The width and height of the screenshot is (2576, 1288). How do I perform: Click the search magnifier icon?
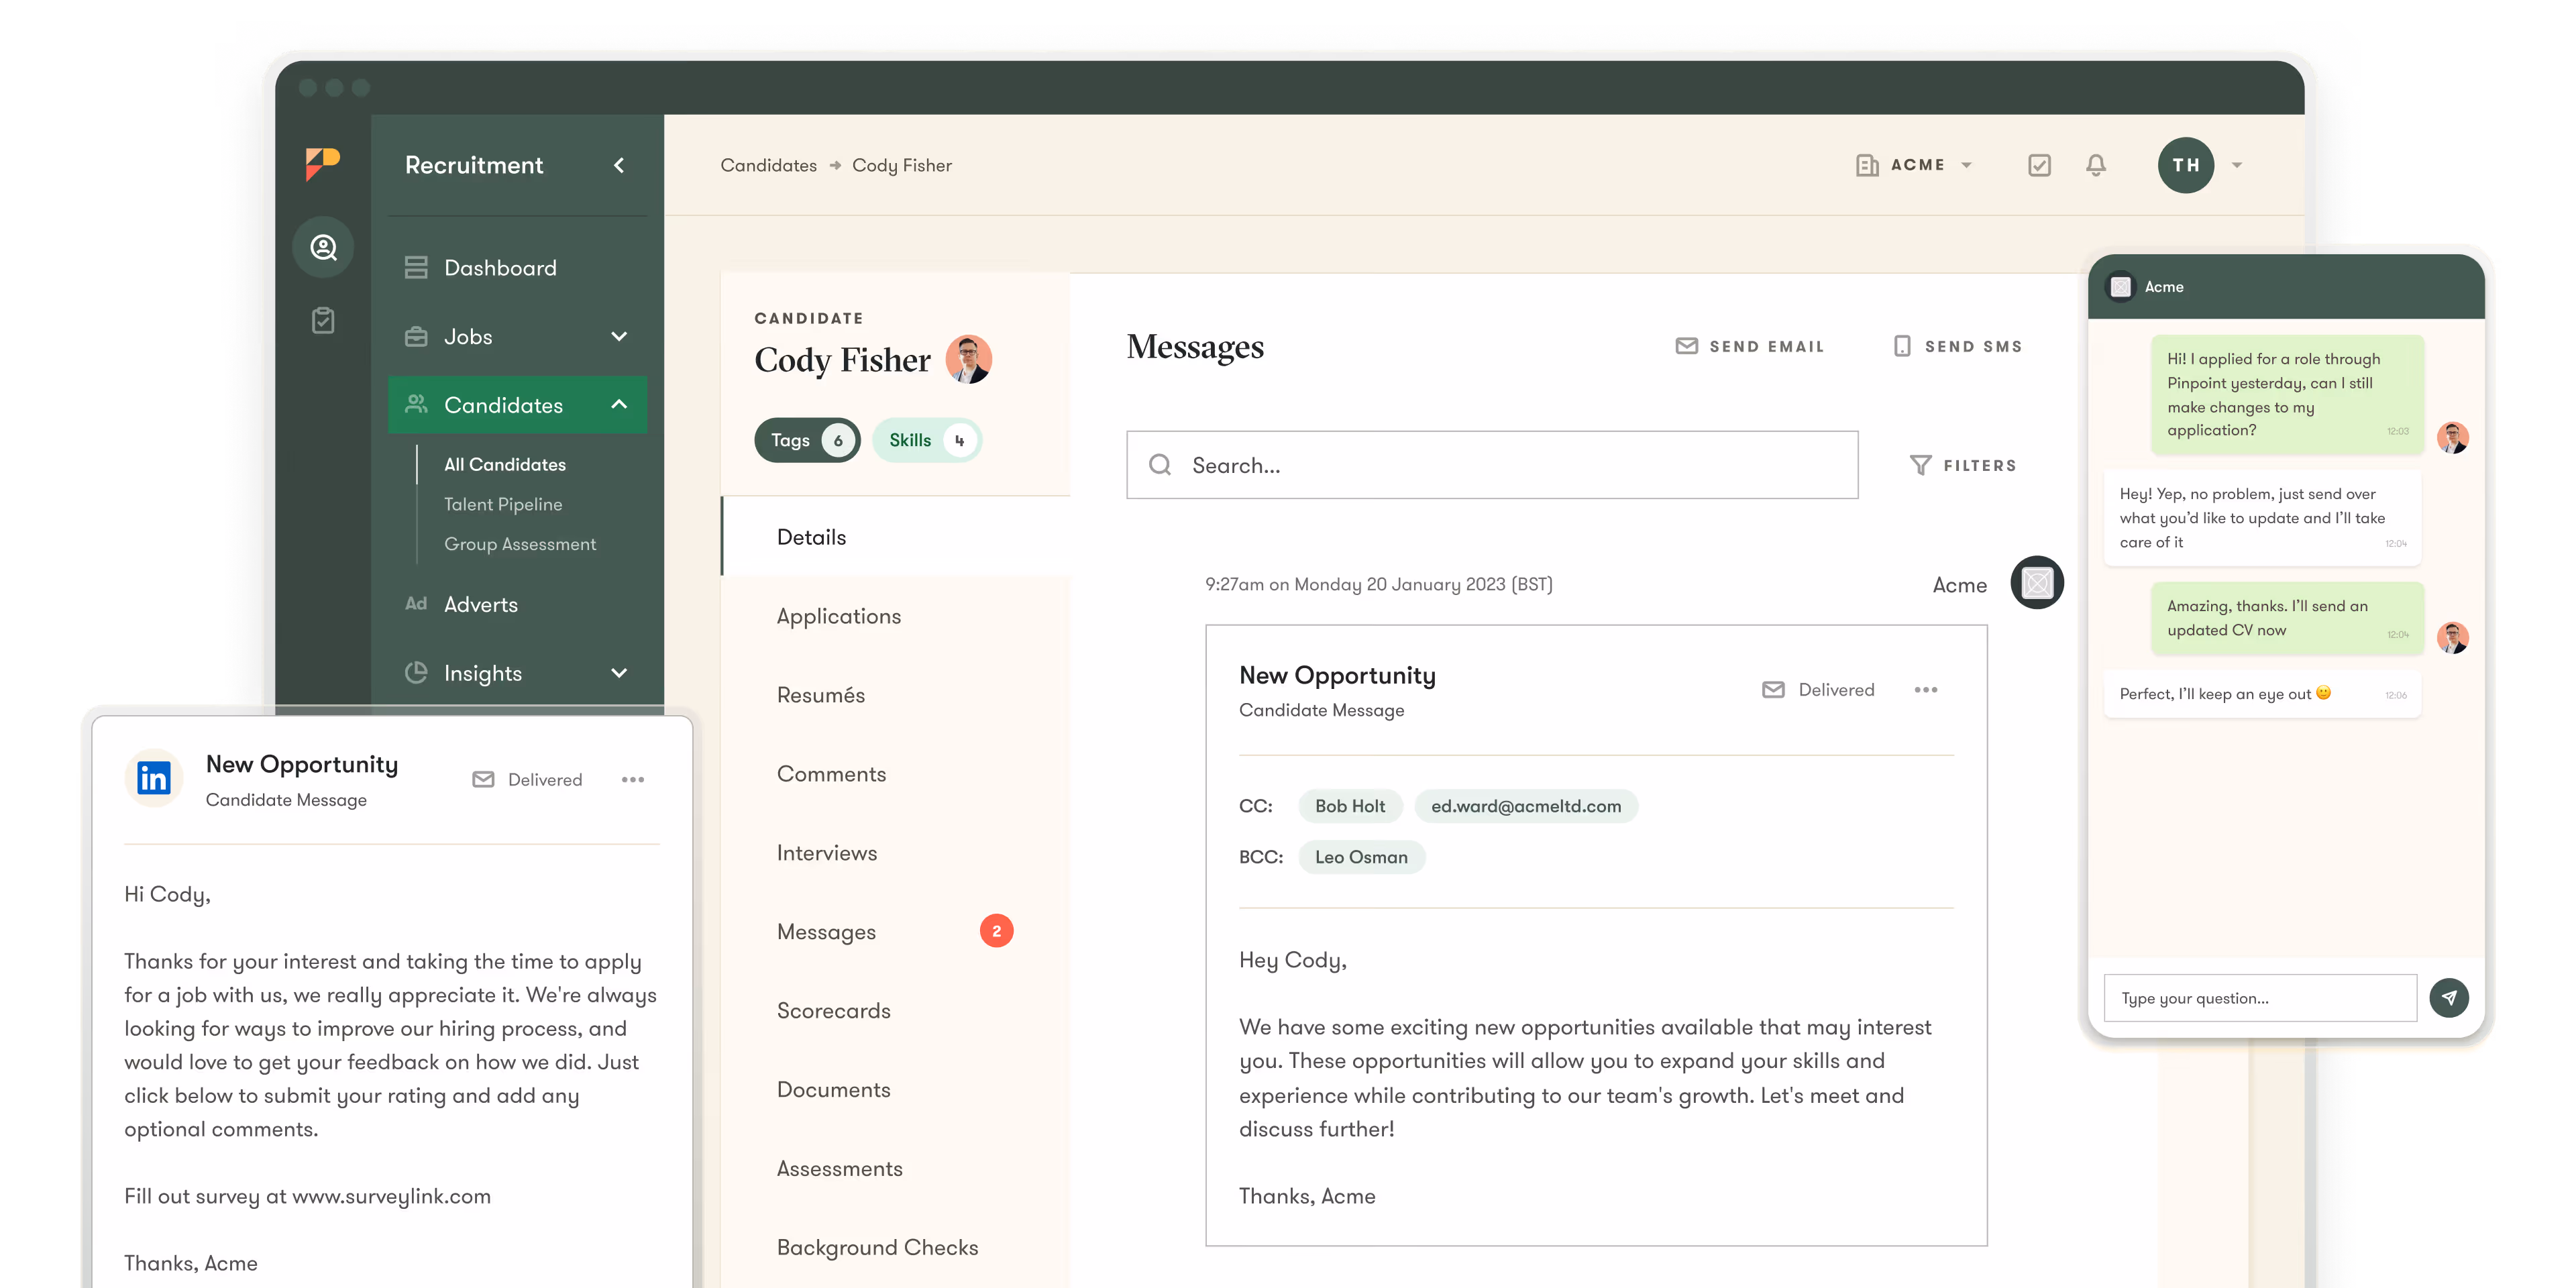point(1160,465)
